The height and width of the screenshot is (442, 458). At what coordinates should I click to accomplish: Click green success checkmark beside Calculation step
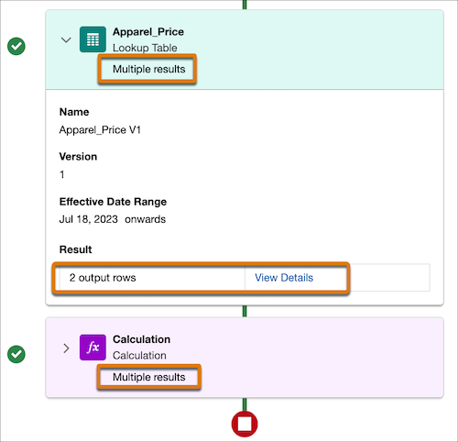click(x=16, y=355)
